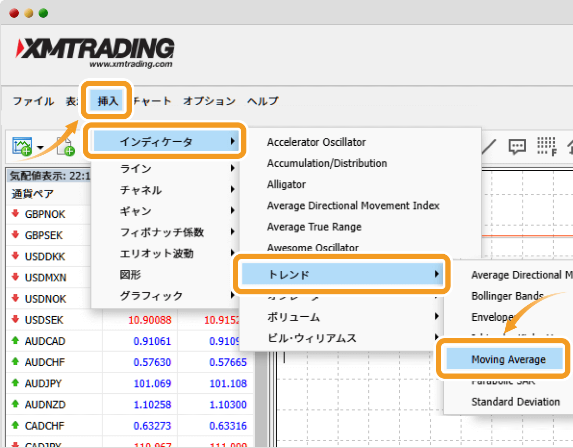Select Average True Range indicator
Image resolution: width=573 pixels, height=448 pixels.
[314, 227]
